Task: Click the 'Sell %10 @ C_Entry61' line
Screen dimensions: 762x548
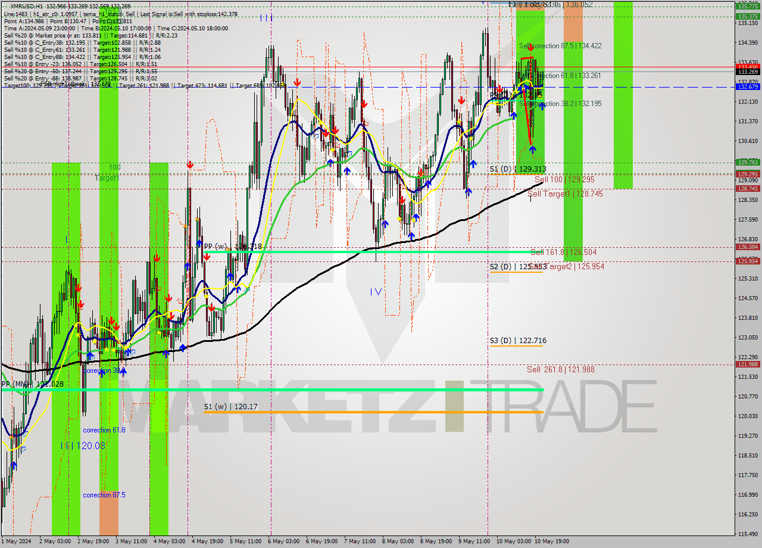Action: click(82, 49)
